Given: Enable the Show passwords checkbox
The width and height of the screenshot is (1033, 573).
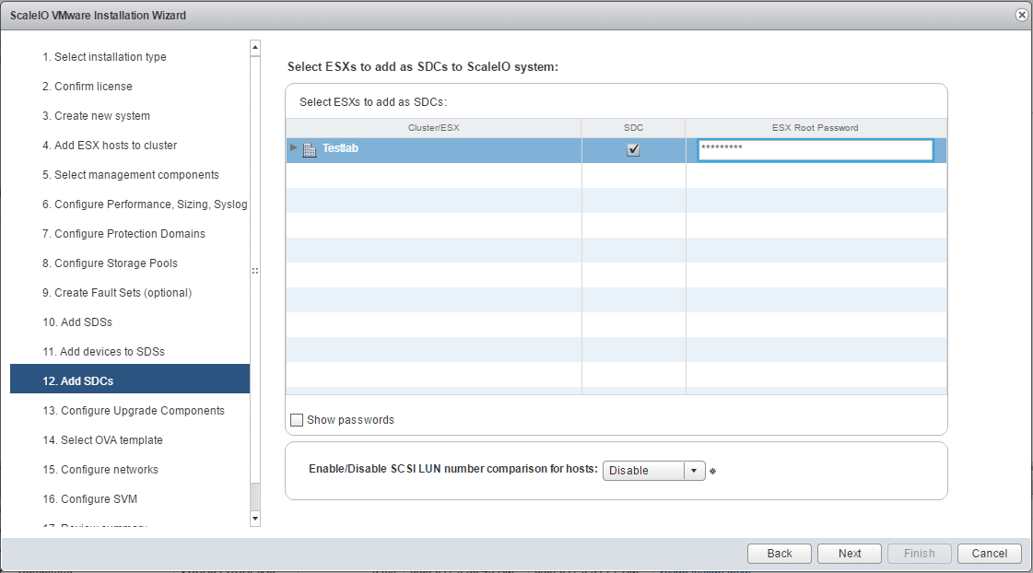Looking at the screenshot, I should [297, 420].
